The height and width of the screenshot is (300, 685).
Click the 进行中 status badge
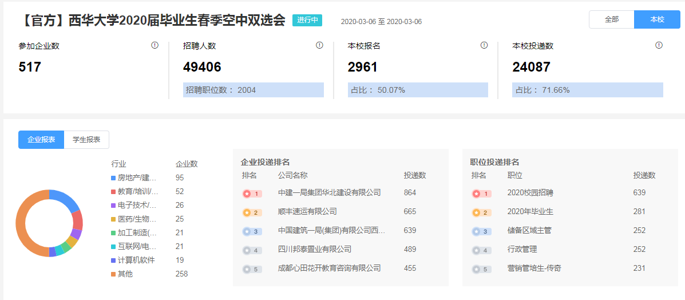307,20
